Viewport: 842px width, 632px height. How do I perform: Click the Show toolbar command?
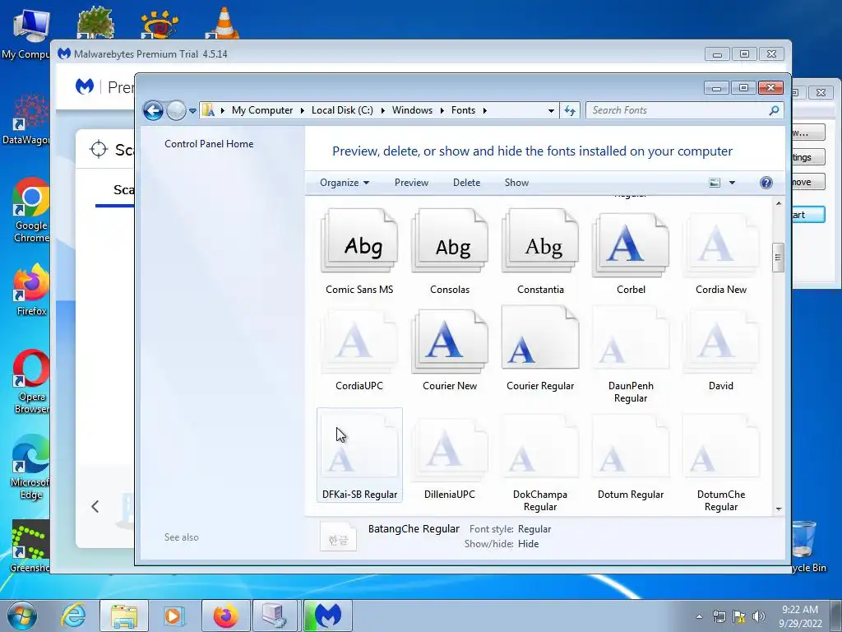click(x=516, y=183)
